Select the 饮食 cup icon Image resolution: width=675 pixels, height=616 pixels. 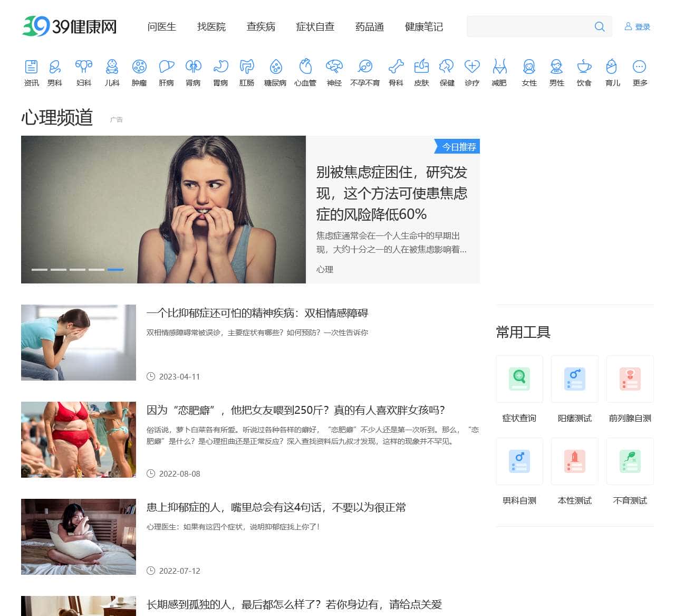point(584,67)
